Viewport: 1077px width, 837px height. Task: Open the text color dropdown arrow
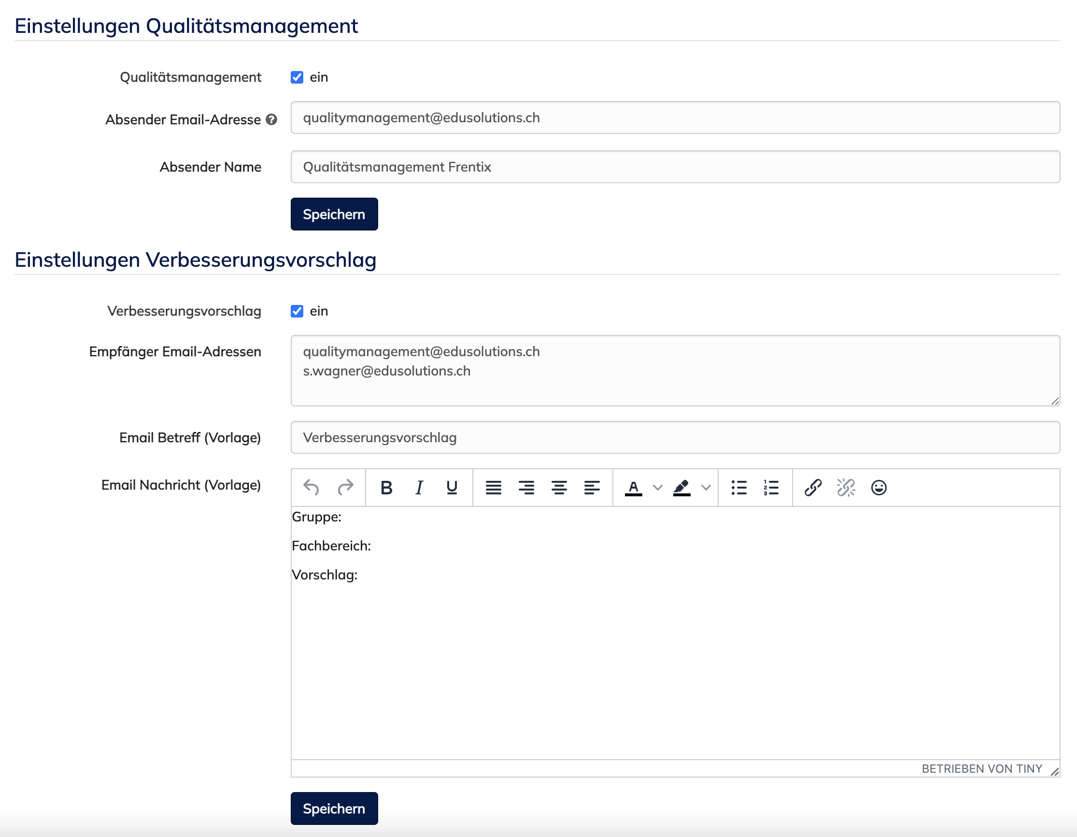[657, 488]
